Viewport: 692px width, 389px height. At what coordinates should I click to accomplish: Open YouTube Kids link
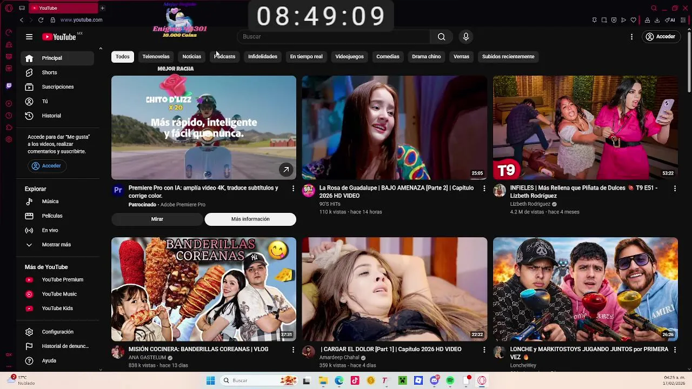(57, 308)
